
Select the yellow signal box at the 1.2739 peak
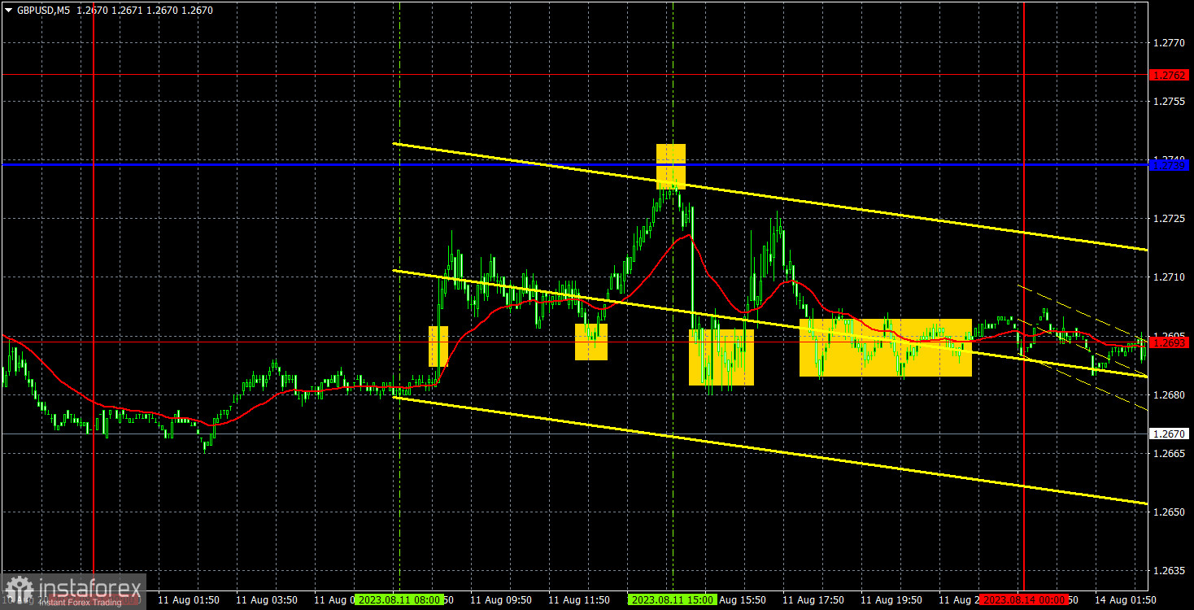point(671,166)
